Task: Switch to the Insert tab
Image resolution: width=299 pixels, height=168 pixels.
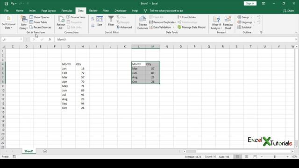Action: pos(32,11)
